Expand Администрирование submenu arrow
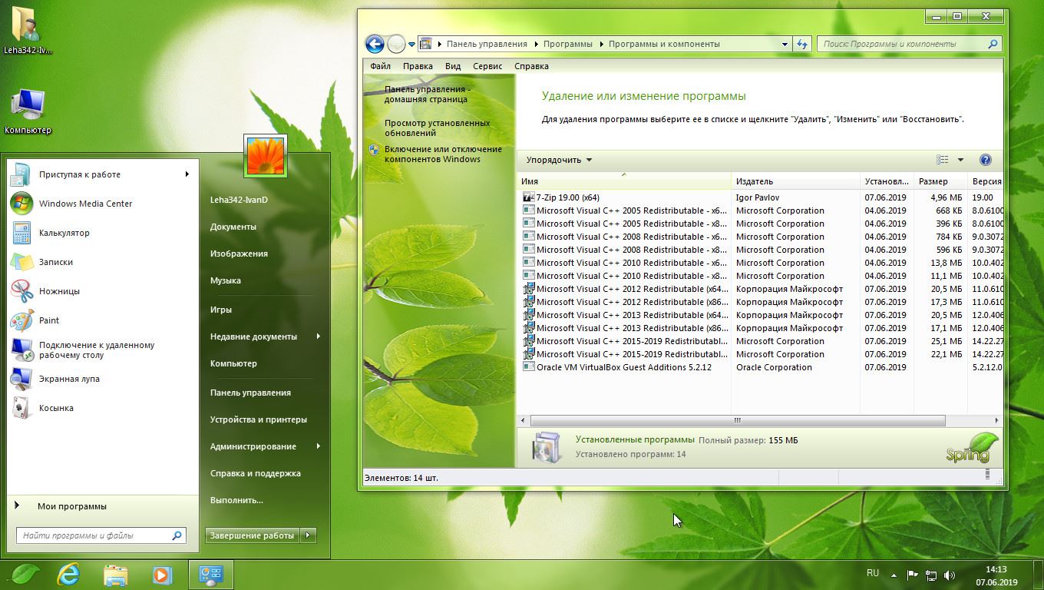Screen dimensions: 1044x590 pos(318,446)
